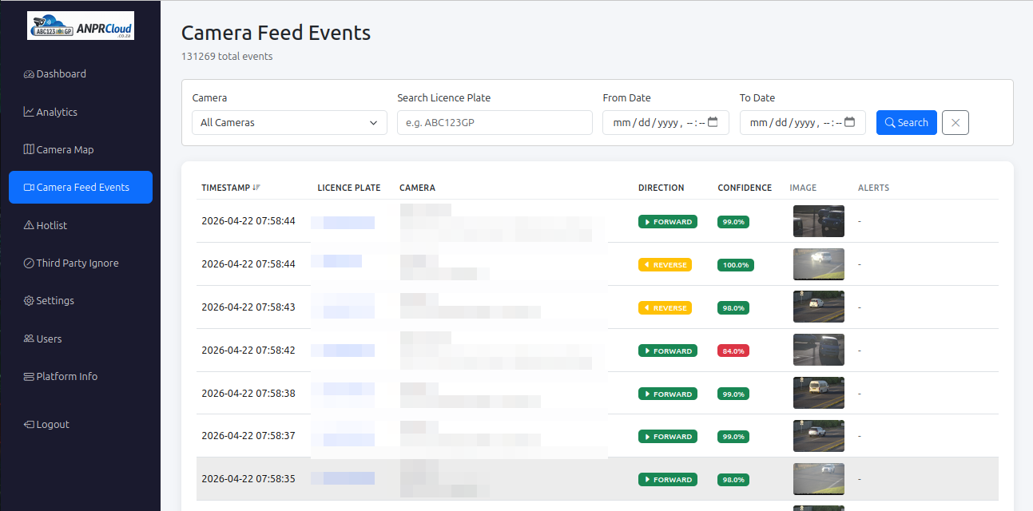
Task: Click the Users people icon
Action: pos(29,339)
